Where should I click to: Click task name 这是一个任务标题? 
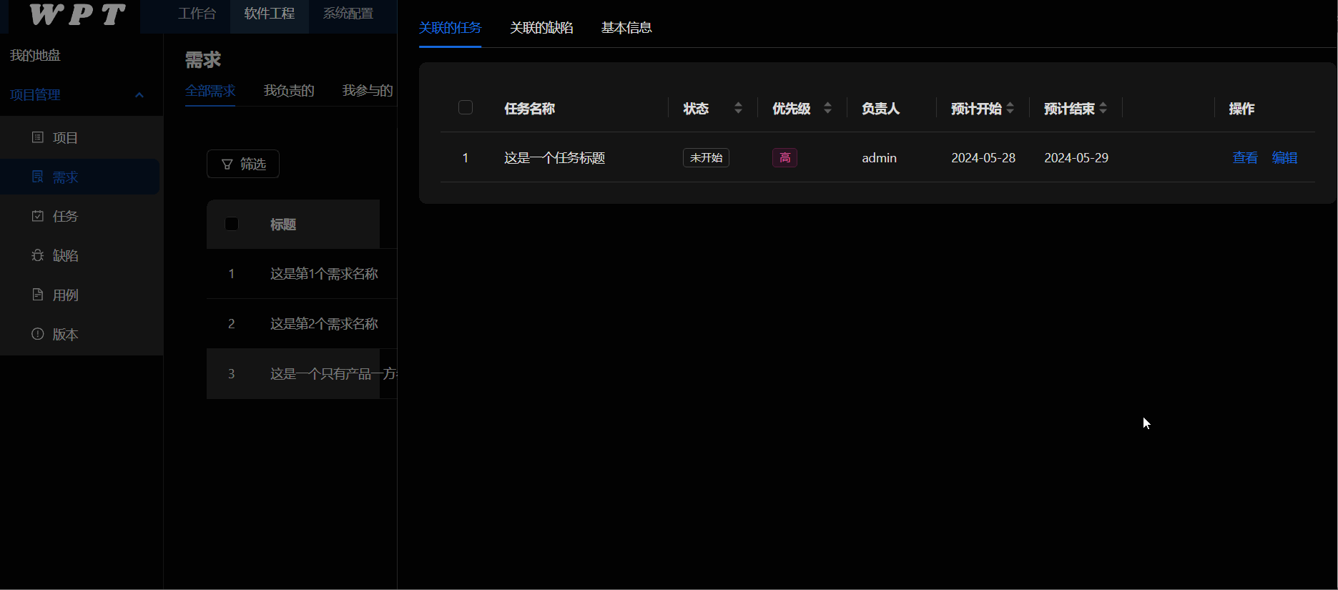pos(554,158)
